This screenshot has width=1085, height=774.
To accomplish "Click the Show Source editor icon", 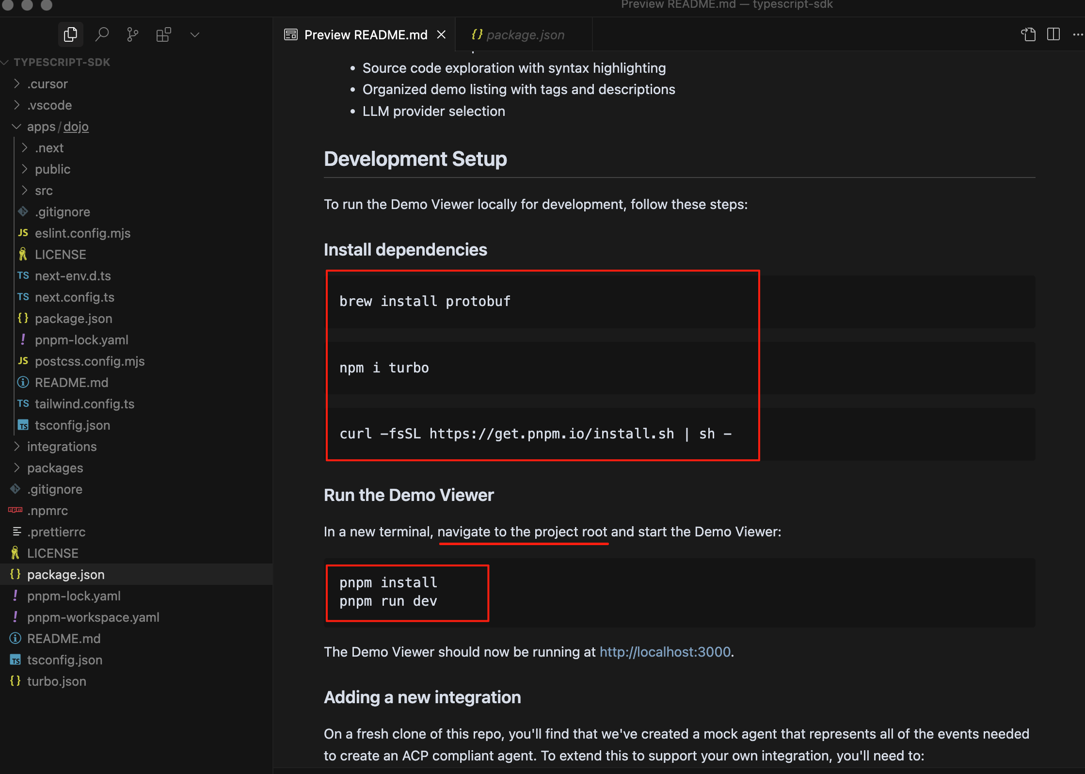I will tap(1028, 34).
